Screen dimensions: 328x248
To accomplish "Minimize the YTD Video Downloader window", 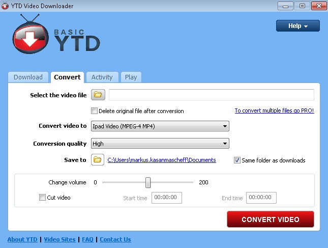I will 285,6.
